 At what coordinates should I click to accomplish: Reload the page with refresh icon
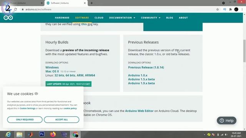[15, 9]
